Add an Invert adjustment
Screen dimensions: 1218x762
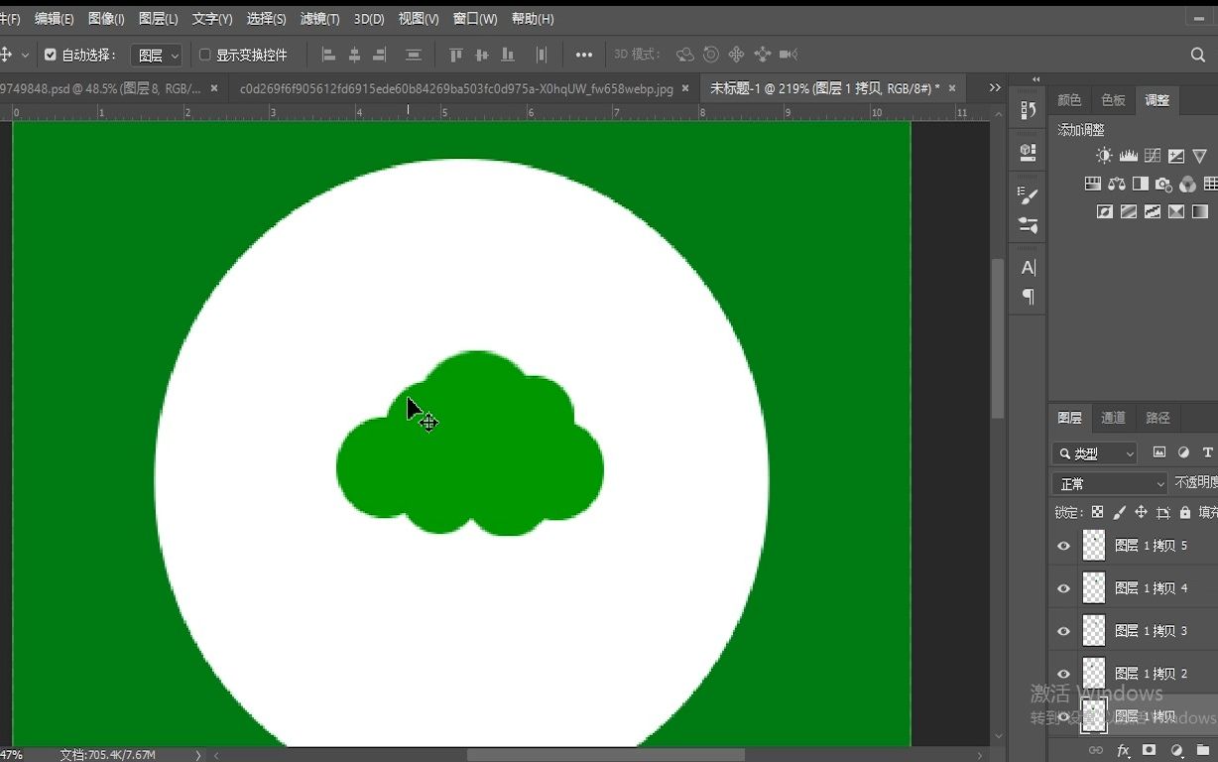click(x=1104, y=211)
